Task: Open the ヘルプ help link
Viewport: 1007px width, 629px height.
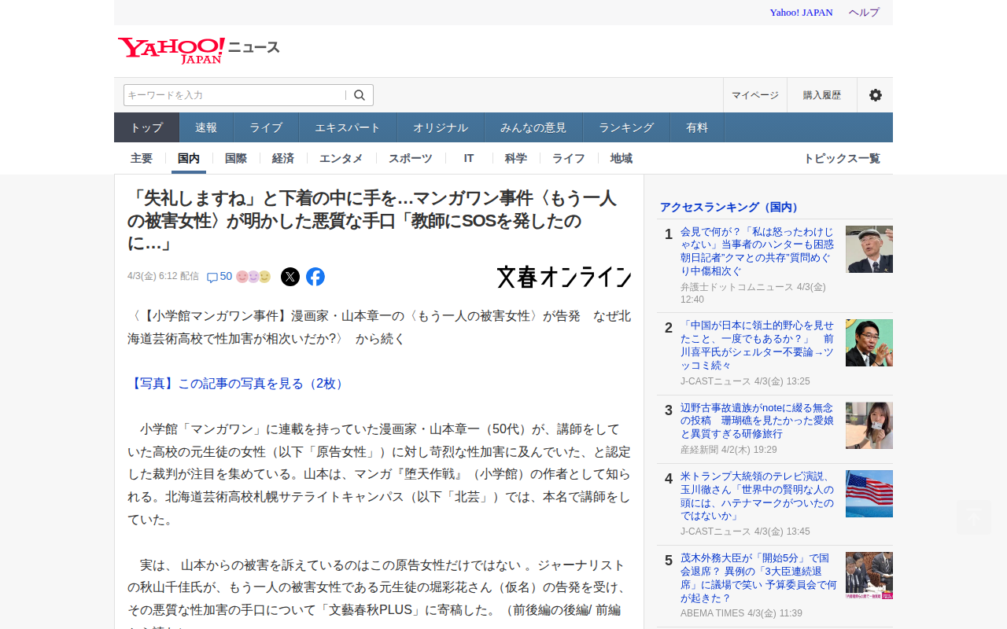Action: pyautogui.click(x=864, y=13)
